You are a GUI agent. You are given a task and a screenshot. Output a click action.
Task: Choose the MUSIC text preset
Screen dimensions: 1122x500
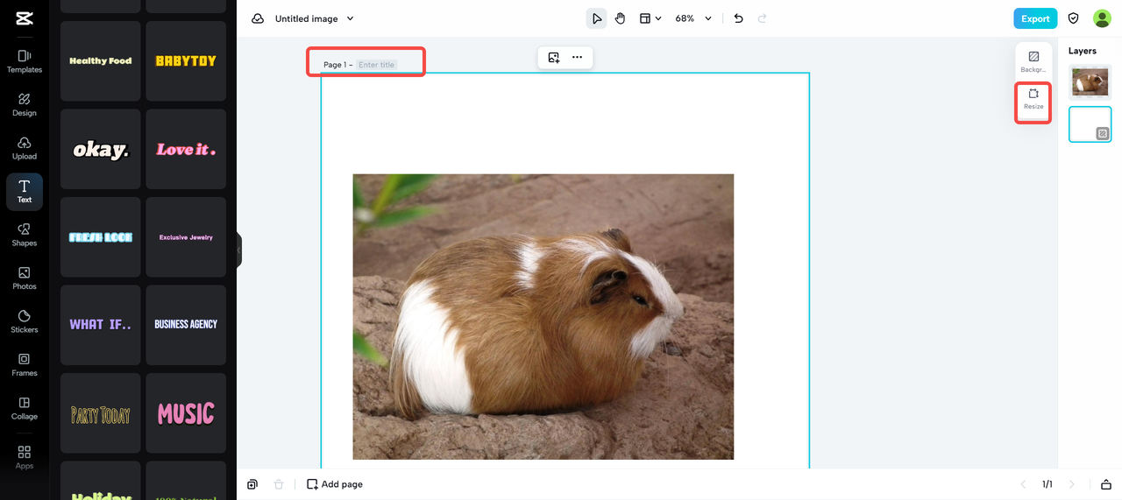pyautogui.click(x=186, y=413)
